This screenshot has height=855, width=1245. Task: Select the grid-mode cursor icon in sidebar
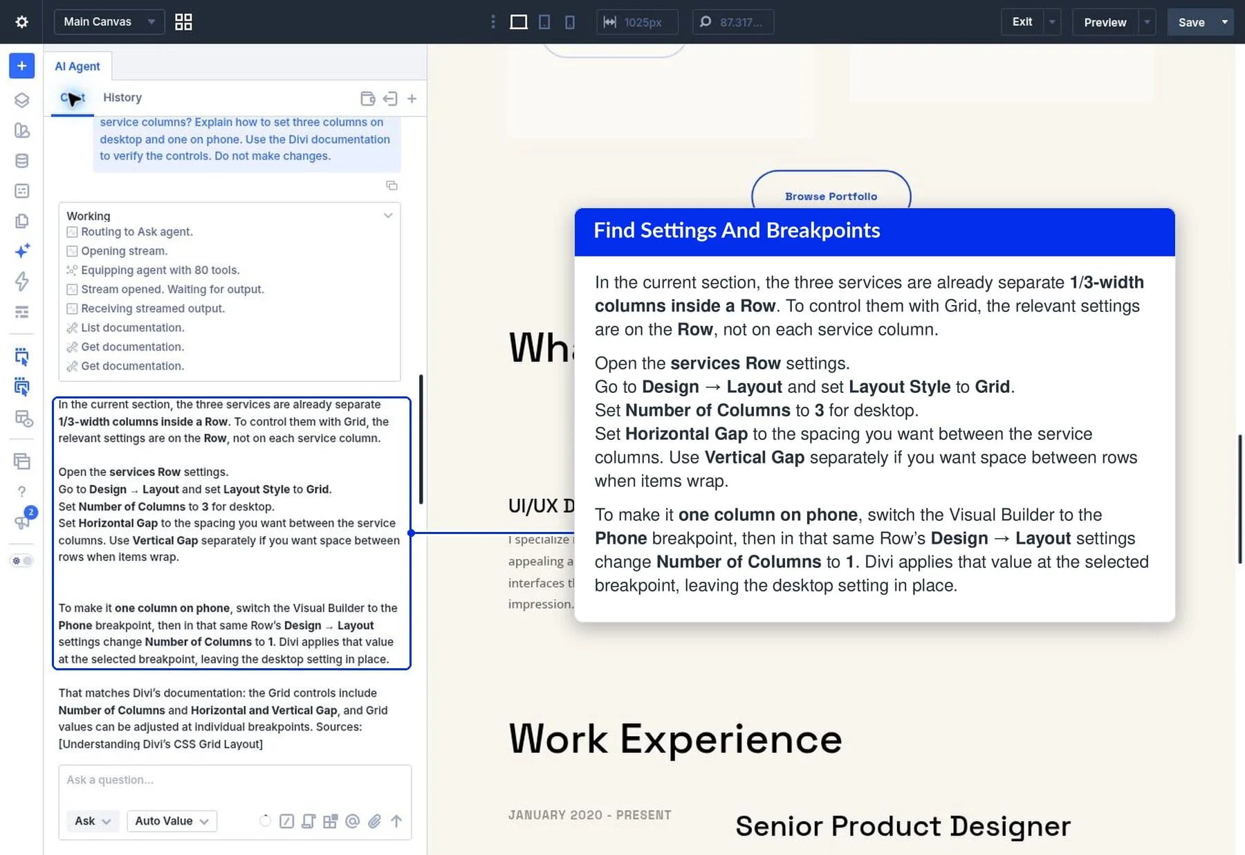[x=21, y=387]
